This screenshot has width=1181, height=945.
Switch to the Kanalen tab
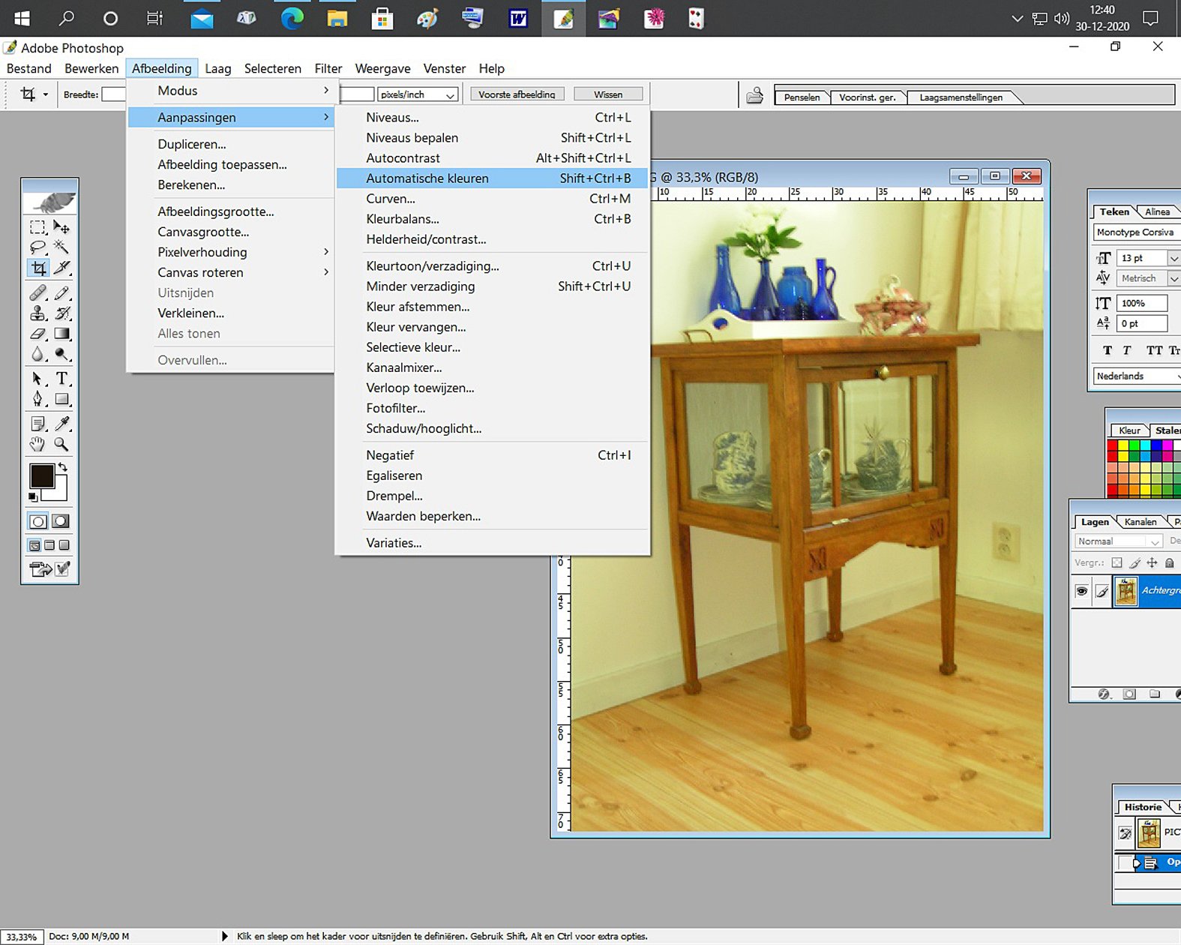tap(1140, 522)
